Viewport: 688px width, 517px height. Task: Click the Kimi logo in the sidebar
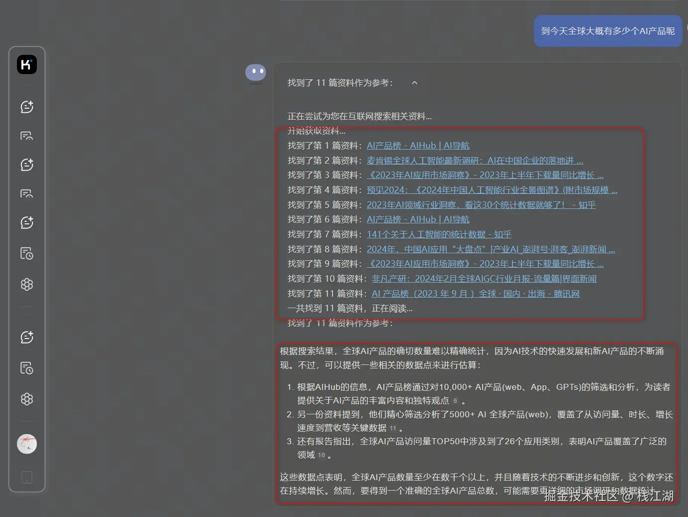pyautogui.click(x=27, y=64)
